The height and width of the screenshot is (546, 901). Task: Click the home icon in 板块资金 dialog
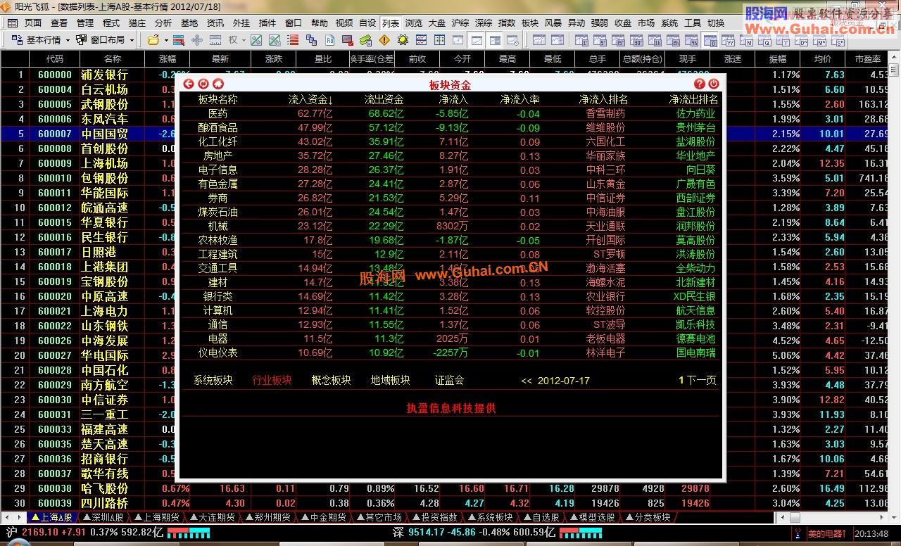pos(218,84)
